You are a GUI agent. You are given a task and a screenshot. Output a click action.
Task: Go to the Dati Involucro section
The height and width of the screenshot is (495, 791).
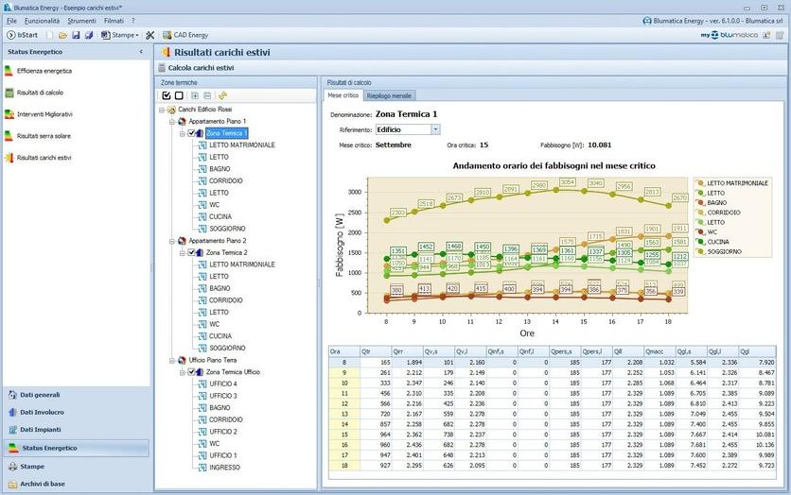tap(42, 412)
